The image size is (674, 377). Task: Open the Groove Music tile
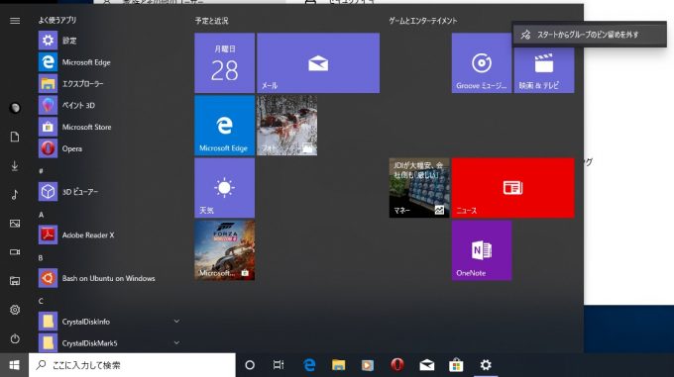(482, 63)
